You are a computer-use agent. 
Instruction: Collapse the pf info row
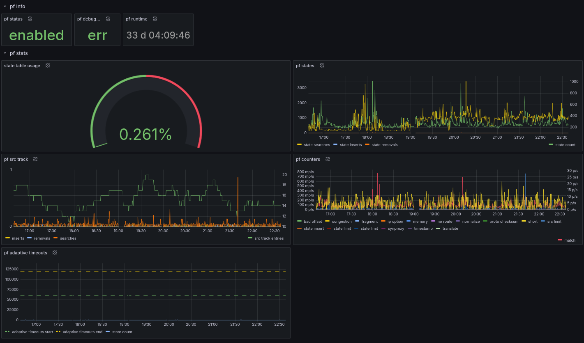[x=5, y=7]
